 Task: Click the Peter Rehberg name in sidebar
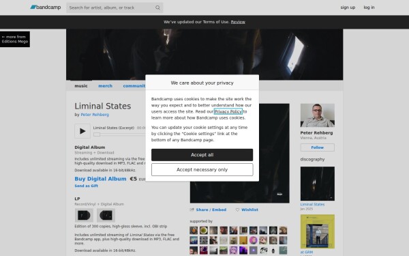tap(316, 132)
